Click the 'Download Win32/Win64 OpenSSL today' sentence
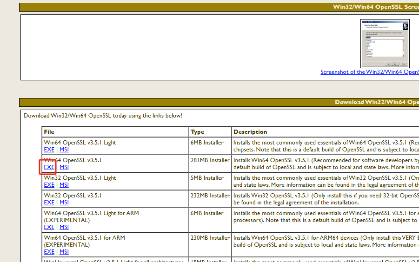419x262 pixels. click(x=103, y=116)
